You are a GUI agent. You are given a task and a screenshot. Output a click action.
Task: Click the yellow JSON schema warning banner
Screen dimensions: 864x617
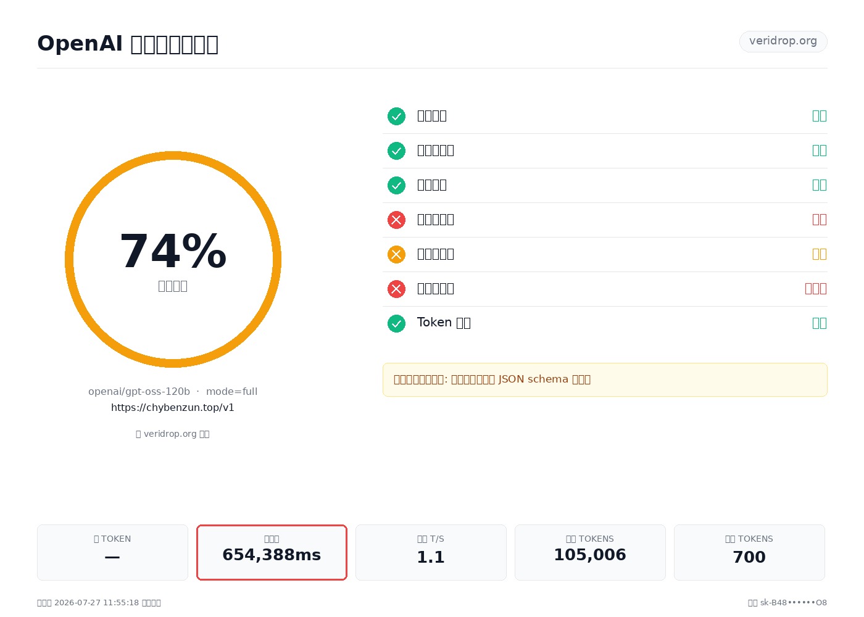(605, 379)
